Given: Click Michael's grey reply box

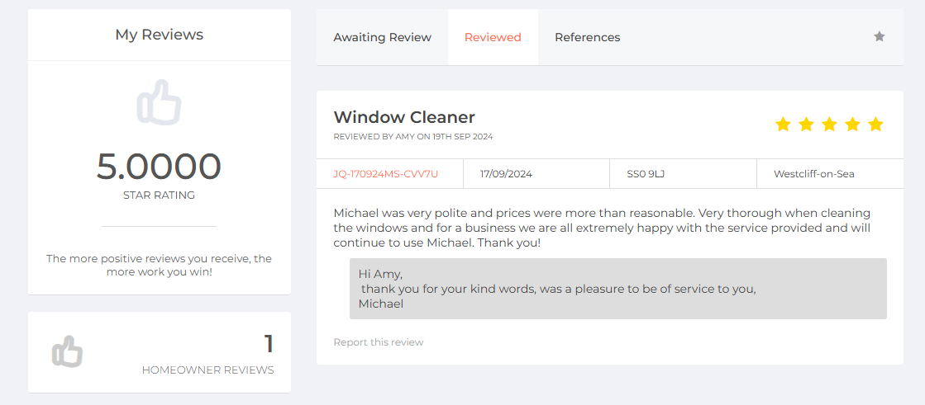Looking at the screenshot, I should (x=618, y=289).
